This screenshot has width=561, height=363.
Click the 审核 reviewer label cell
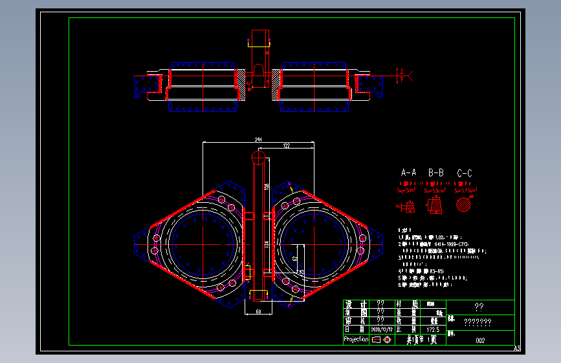point(356,321)
